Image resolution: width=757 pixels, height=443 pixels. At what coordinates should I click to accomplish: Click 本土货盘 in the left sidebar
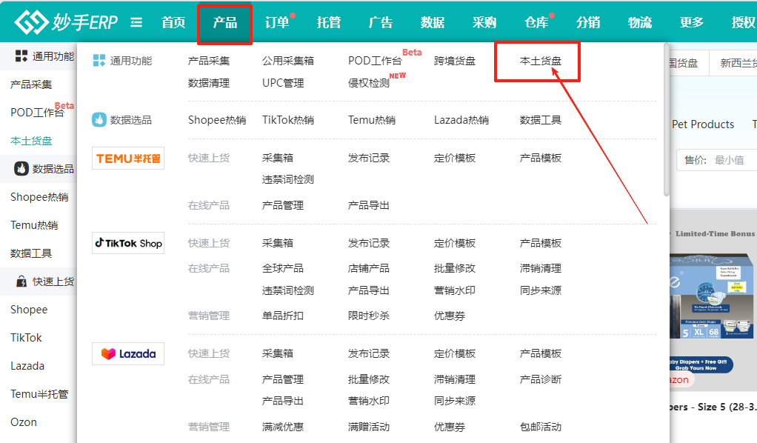(x=31, y=141)
